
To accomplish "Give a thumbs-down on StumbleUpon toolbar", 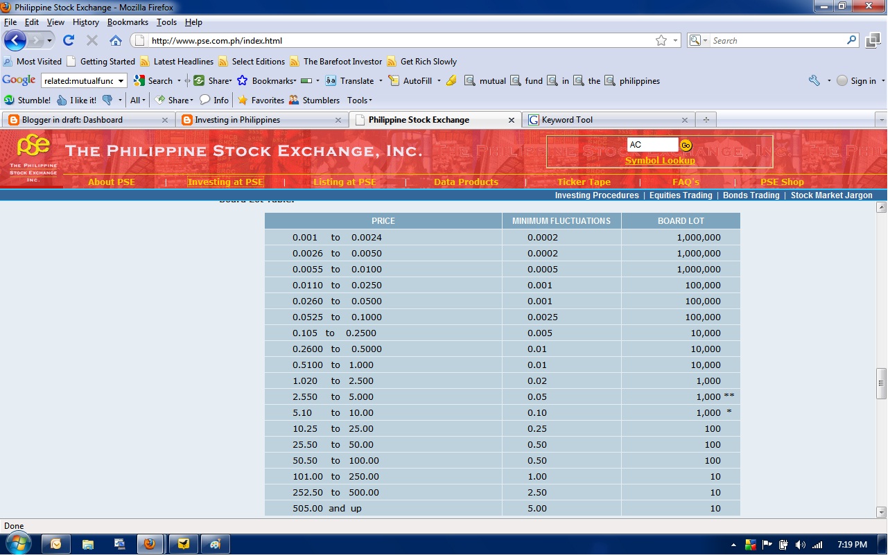I will pyautogui.click(x=108, y=99).
